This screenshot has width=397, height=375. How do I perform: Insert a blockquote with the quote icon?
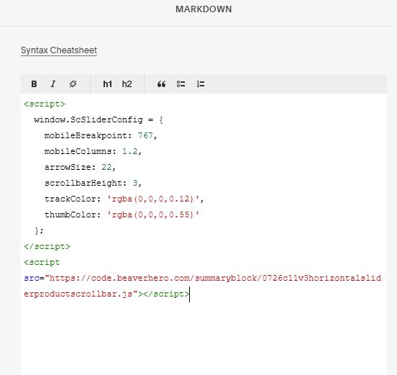pyautogui.click(x=162, y=84)
